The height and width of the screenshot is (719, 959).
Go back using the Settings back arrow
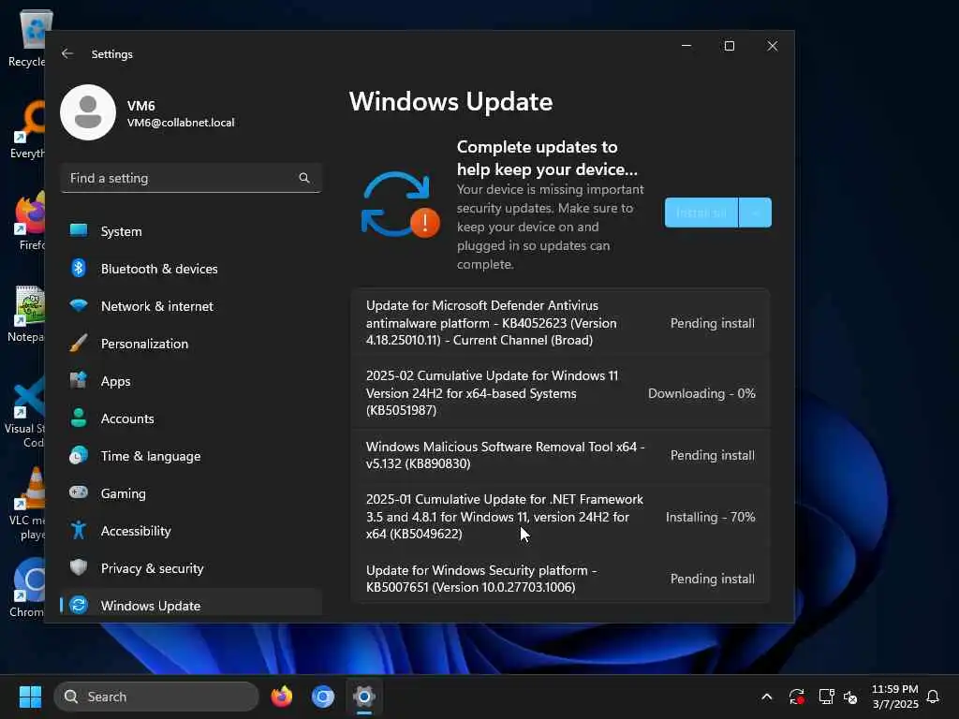click(x=67, y=53)
